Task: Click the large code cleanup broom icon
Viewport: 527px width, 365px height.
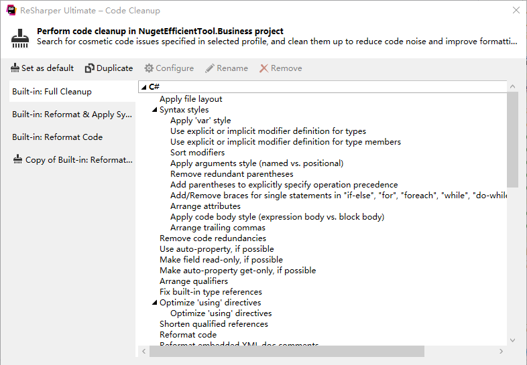Action: [20, 38]
